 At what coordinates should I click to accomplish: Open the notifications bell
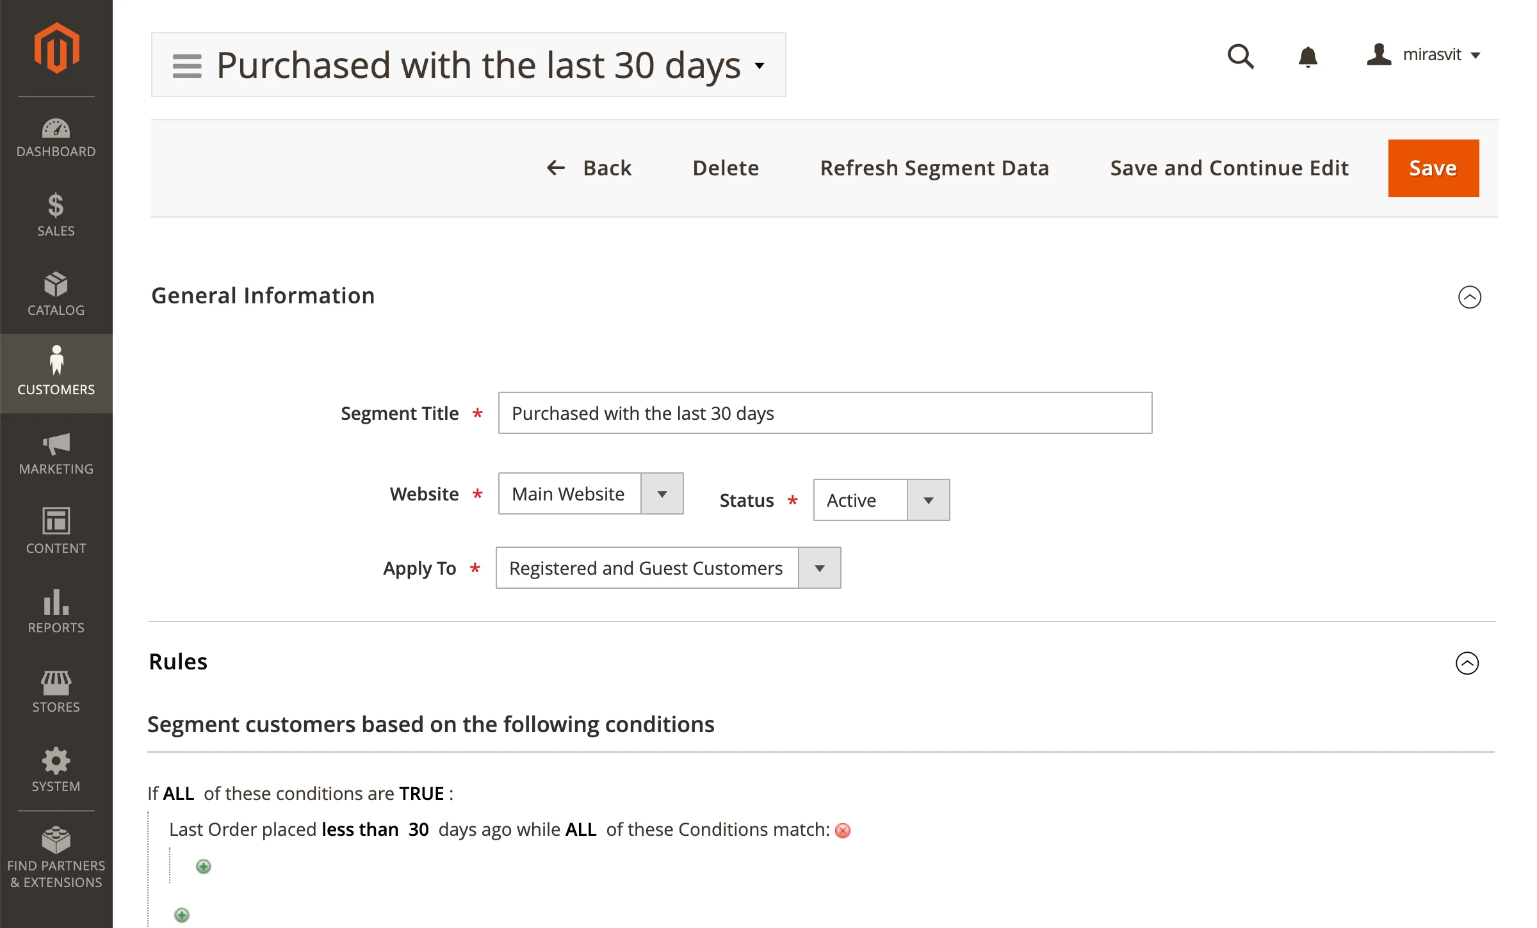pyautogui.click(x=1308, y=56)
